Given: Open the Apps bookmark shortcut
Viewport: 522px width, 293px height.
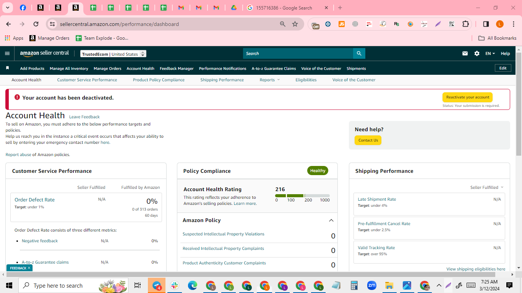Looking at the screenshot, I should point(14,38).
